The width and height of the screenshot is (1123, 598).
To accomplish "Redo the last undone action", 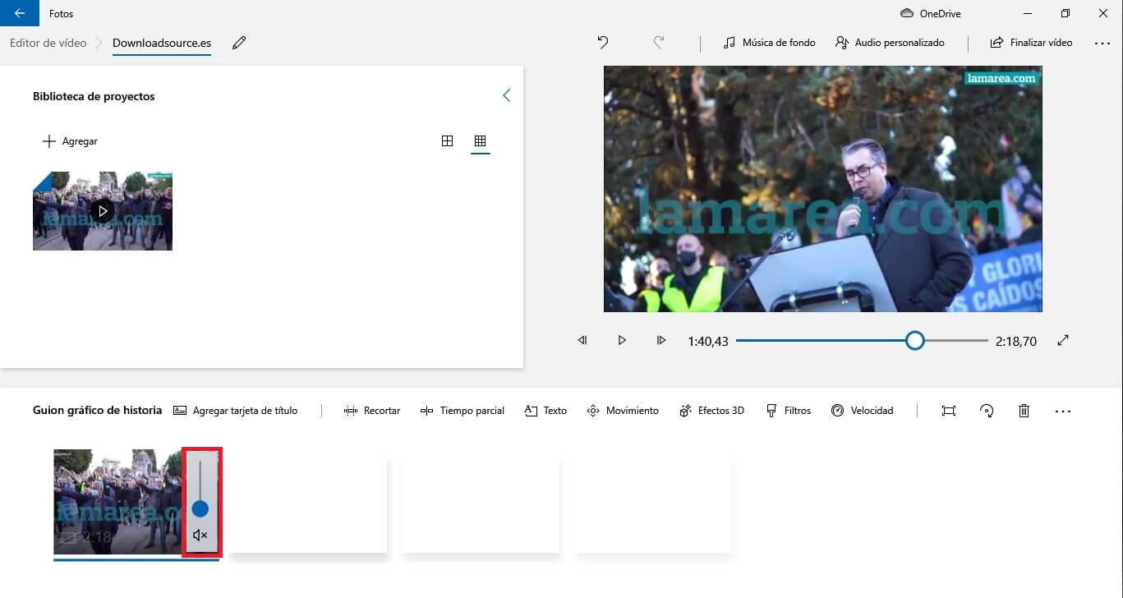I will pyautogui.click(x=658, y=42).
